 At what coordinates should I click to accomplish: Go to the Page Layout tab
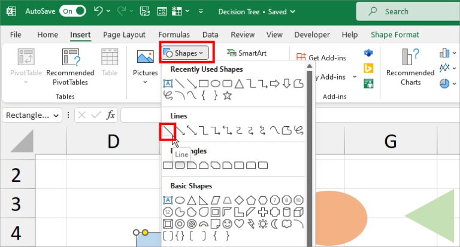(x=124, y=35)
